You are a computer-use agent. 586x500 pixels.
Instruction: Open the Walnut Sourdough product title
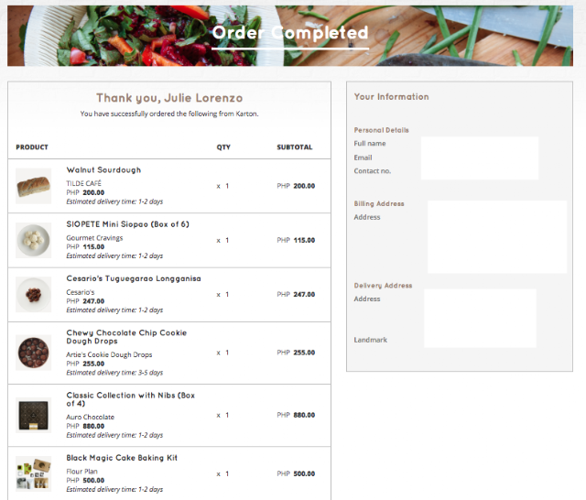pyautogui.click(x=103, y=170)
